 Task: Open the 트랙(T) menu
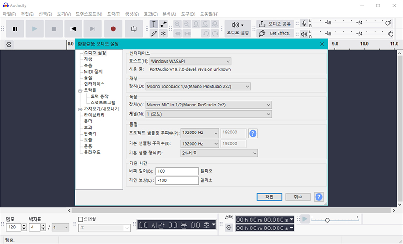(114, 14)
